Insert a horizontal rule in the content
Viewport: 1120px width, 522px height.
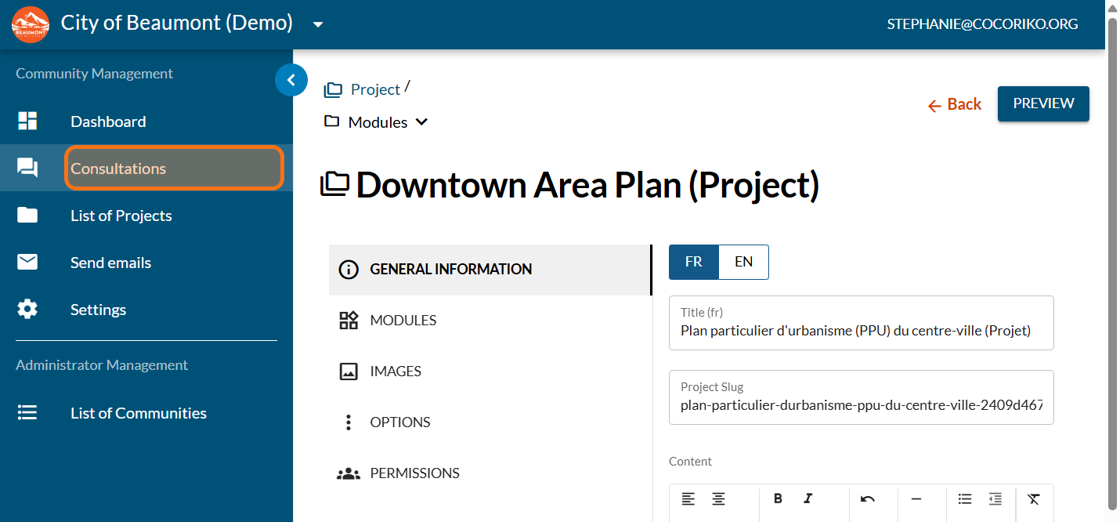tap(916, 498)
